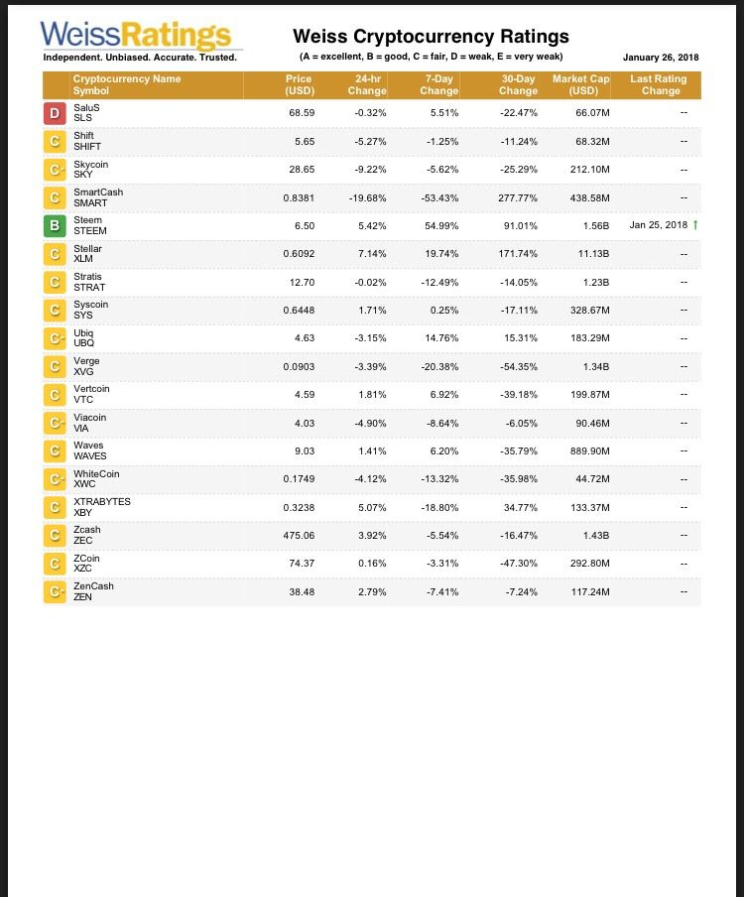Image resolution: width=747 pixels, height=897 pixels.
Task: Click the C rating badge beside Stellar
Action: pos(56,254)
